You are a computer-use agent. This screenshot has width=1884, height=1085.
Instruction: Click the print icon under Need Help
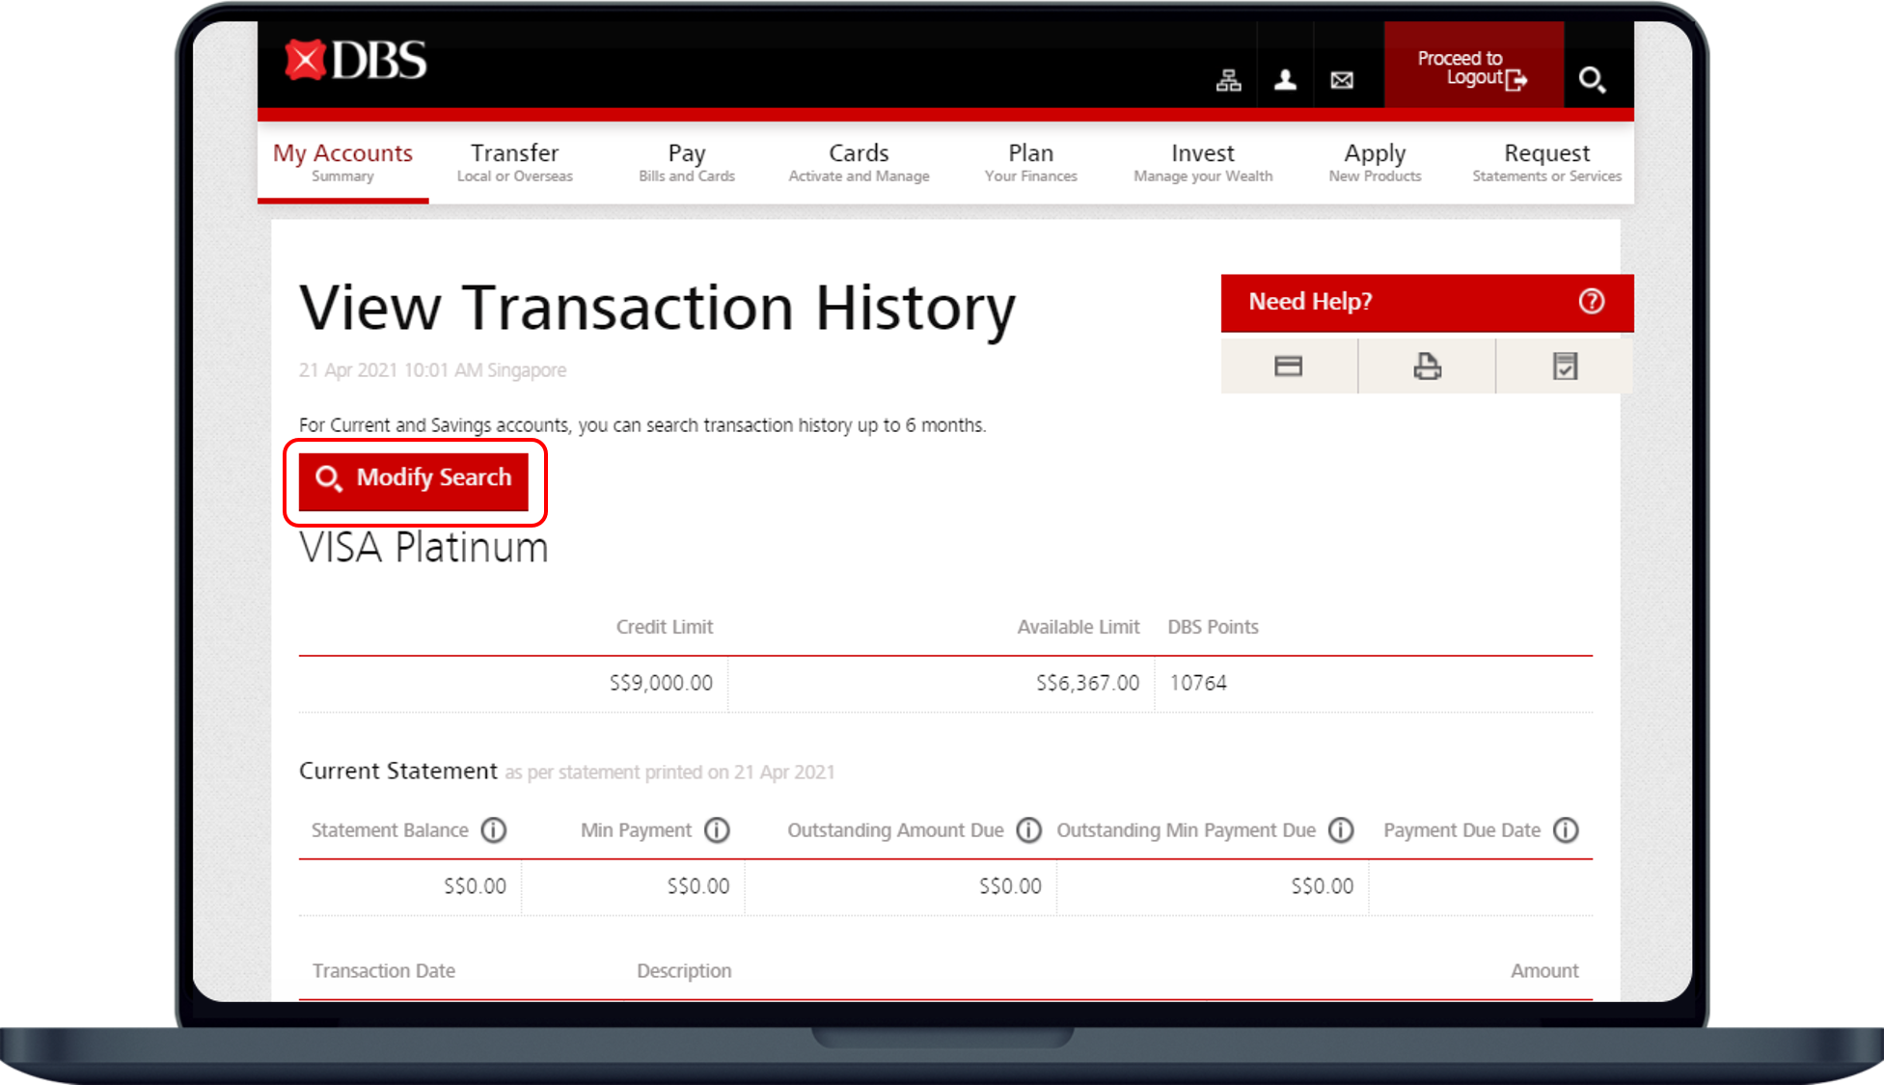(x=1427, y=366)
